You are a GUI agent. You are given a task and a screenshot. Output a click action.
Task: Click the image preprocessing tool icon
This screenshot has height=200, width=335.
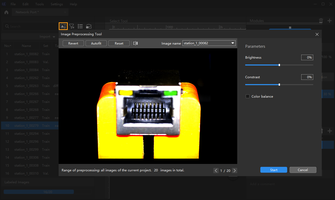tap(63, 26)
